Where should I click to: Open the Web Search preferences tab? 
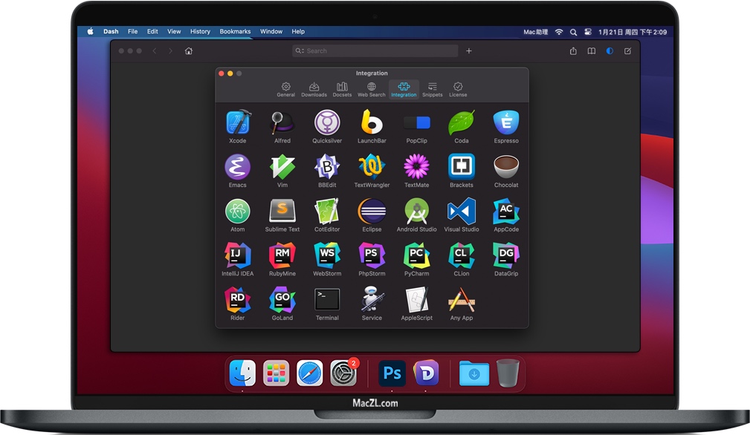pyautogui.click(x=371, y=89)
